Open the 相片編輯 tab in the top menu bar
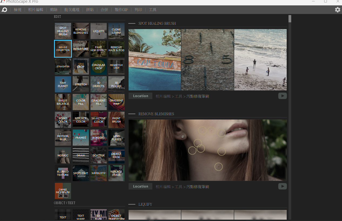Image resolution: width=342 pixels, height=221 pixels. click(x=36, y=10)
